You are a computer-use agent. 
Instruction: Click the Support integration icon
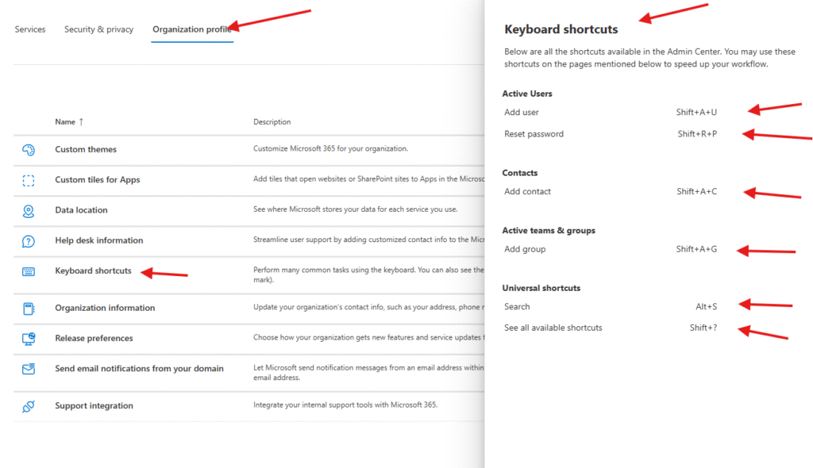[x=29, y=406]
